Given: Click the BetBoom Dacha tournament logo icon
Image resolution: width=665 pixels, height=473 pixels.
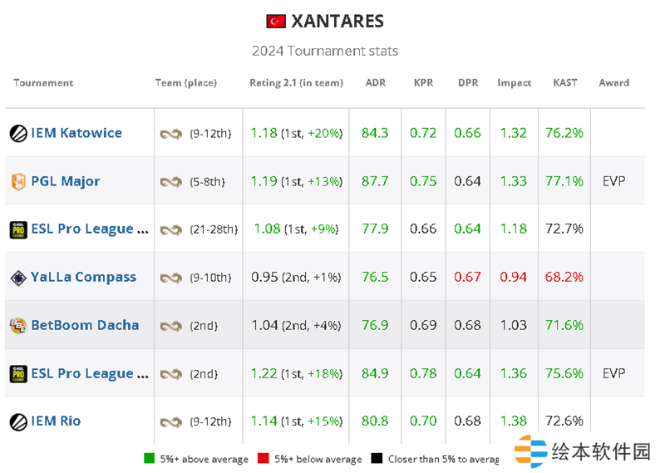Looking at the screenshot, I should (18, 326).
